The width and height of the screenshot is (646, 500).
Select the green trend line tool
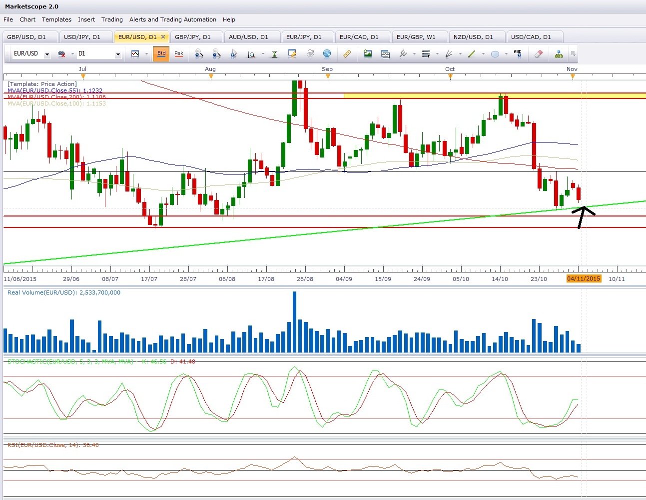point(472,53)
